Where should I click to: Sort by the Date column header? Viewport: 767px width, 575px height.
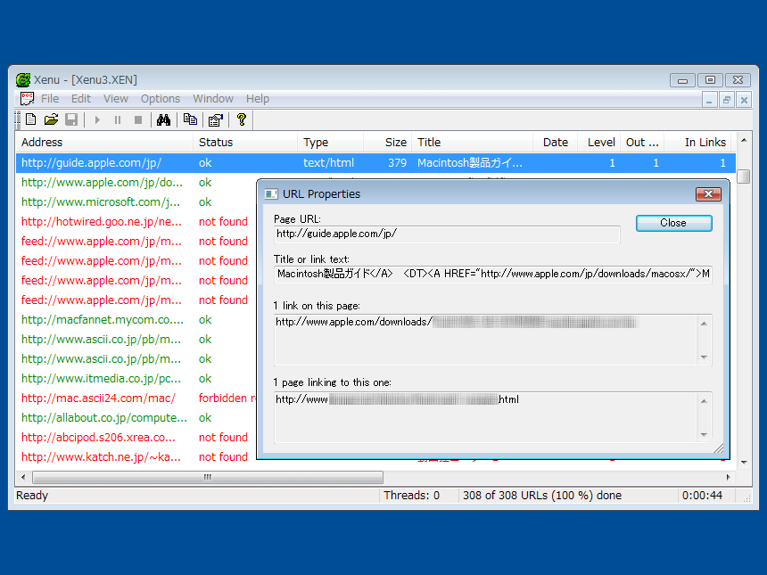pos(555,143)
